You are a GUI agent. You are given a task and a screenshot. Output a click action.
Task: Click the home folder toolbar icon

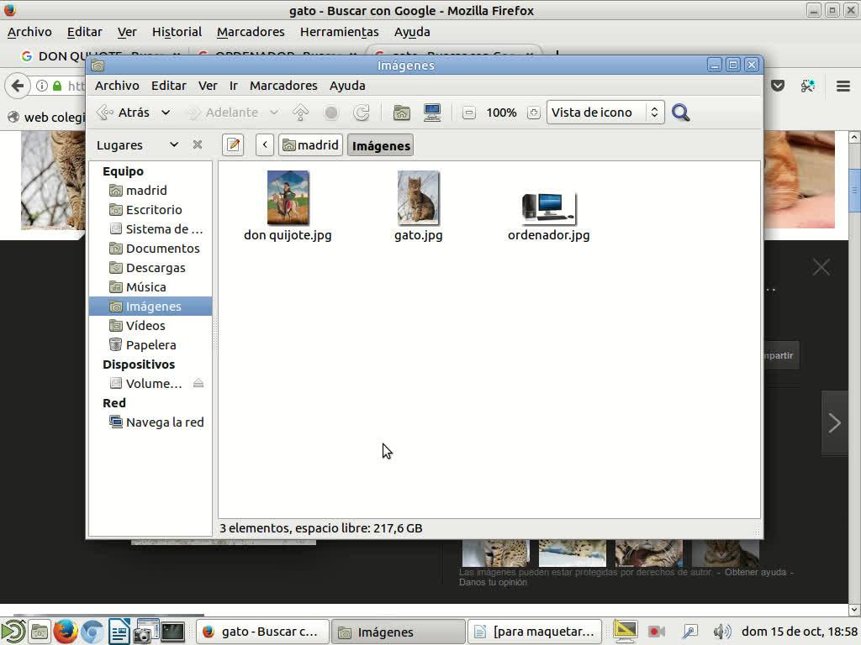[402, 113]
